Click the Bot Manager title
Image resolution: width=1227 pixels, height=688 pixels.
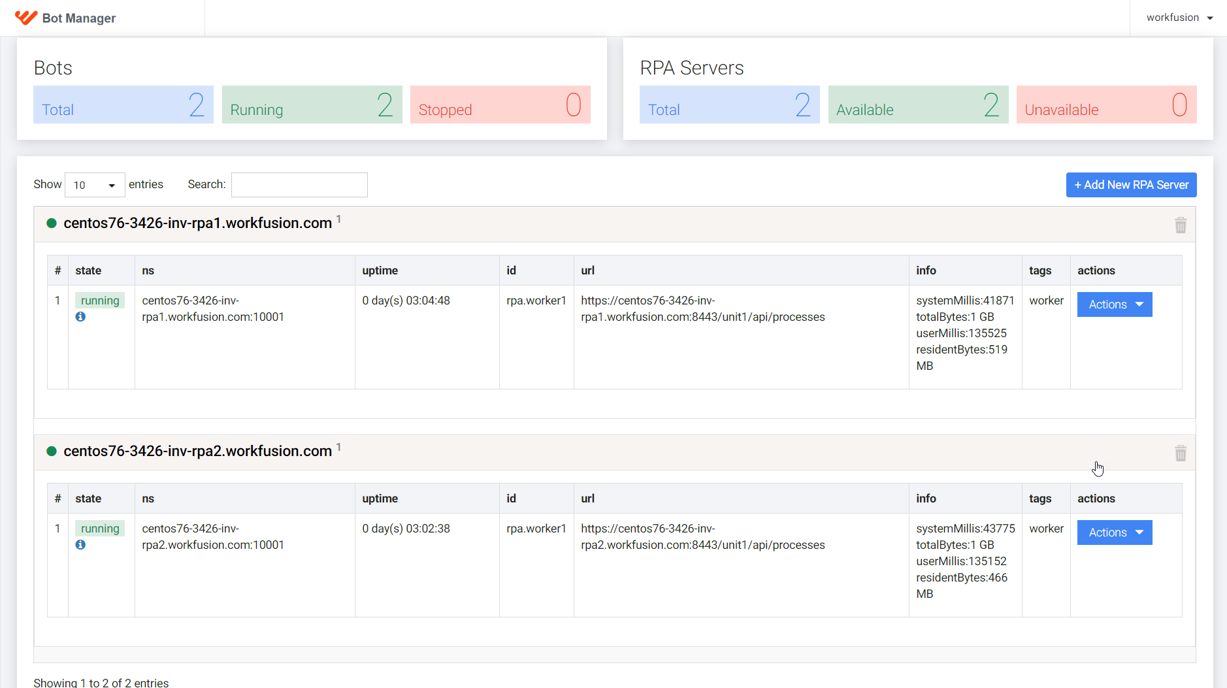pos(79,18)
